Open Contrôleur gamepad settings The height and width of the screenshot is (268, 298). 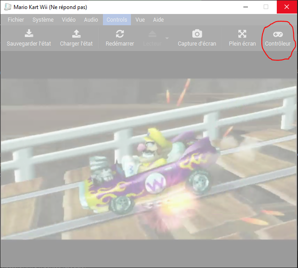(278, 38)
